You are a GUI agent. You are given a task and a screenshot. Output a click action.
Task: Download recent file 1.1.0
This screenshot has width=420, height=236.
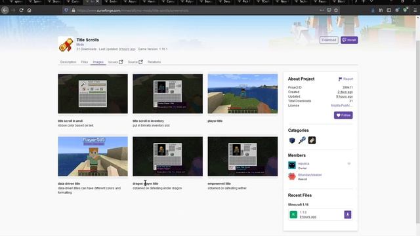347,214
